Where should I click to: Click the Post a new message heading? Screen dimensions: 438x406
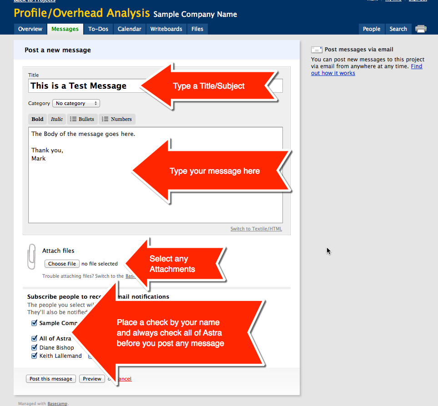coord(58,50)
